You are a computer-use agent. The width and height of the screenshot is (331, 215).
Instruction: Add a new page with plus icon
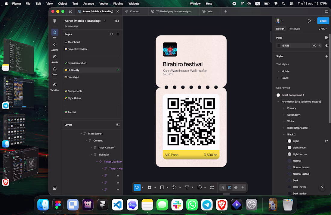click(118, 34)
